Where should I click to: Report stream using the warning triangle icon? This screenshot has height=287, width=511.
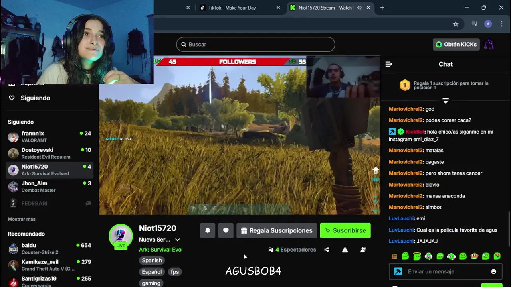click(345, 250)
